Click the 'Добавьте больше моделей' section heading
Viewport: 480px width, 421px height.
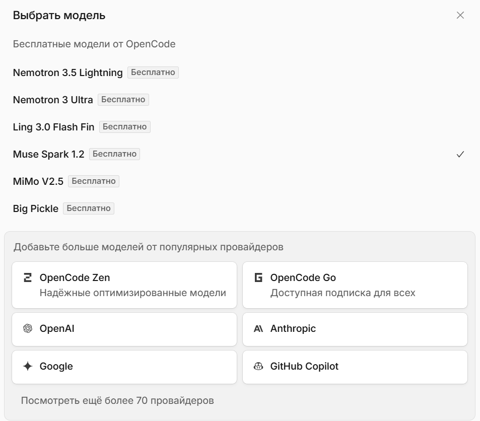pos(149,247)
